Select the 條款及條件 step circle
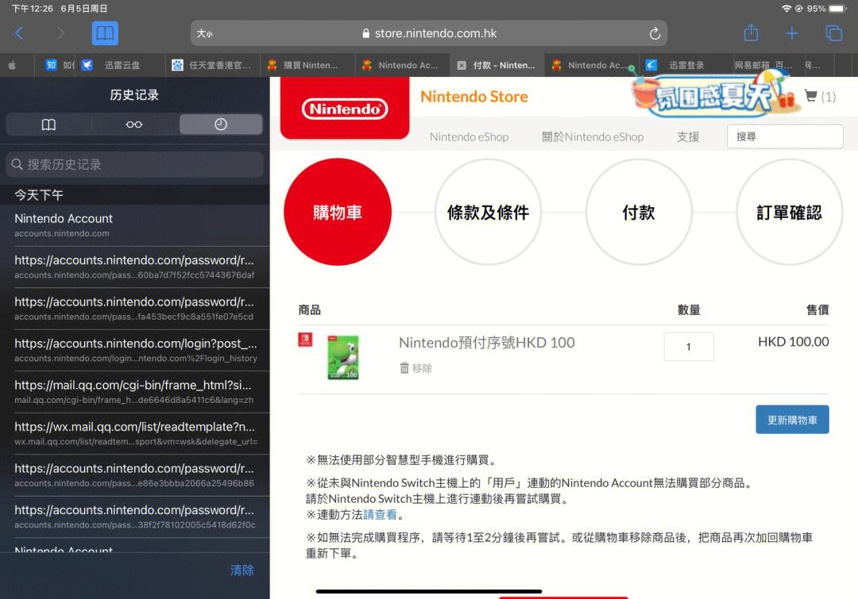 click(488, 212)
